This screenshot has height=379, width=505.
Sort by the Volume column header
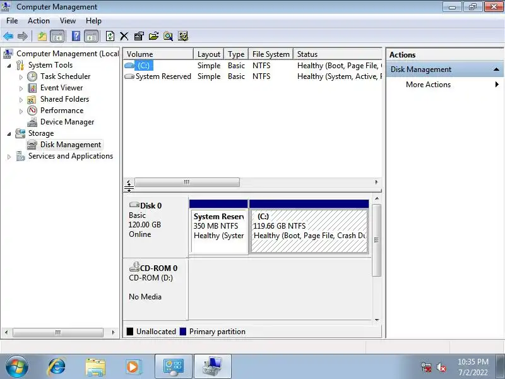pyautogui.click(x=158, y=54)
